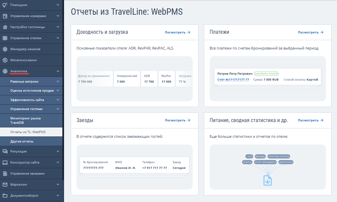Click the Маркетинг envelope icon

[5, 184]
